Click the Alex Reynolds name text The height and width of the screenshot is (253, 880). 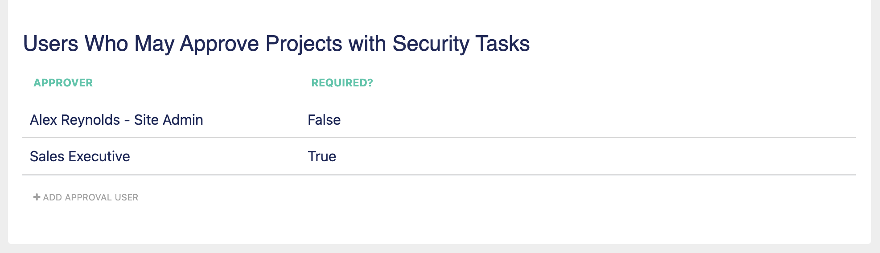75,120
